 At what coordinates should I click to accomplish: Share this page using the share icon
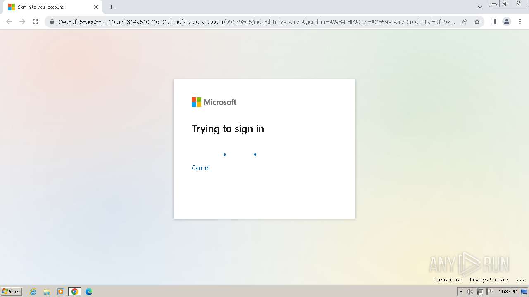(x=464, y=21)
